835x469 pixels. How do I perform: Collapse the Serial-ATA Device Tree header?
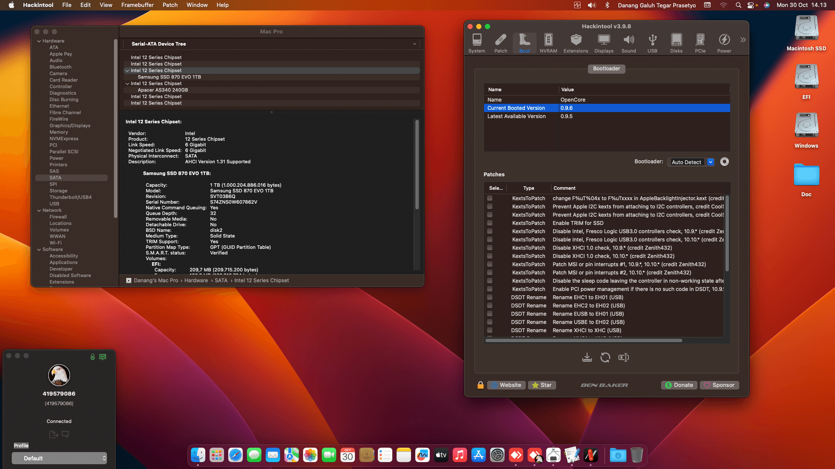click(x=414, y=44)
